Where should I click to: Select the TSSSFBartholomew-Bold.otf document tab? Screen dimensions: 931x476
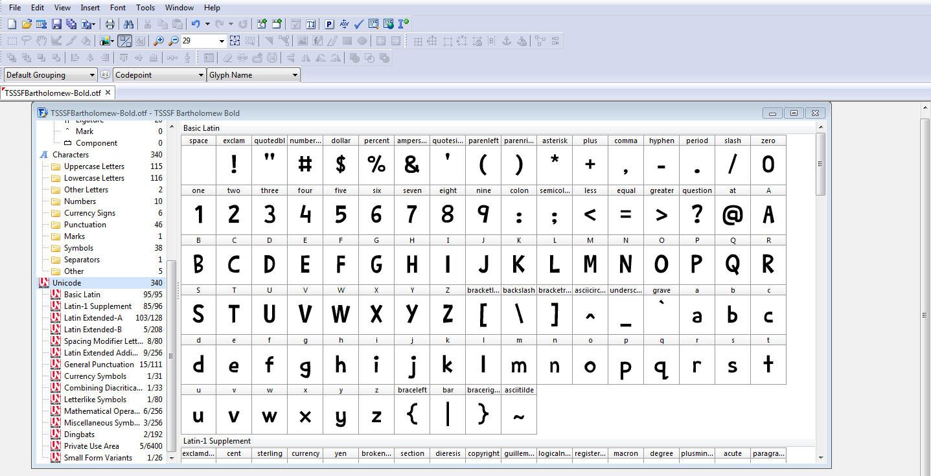pos(53,93)
